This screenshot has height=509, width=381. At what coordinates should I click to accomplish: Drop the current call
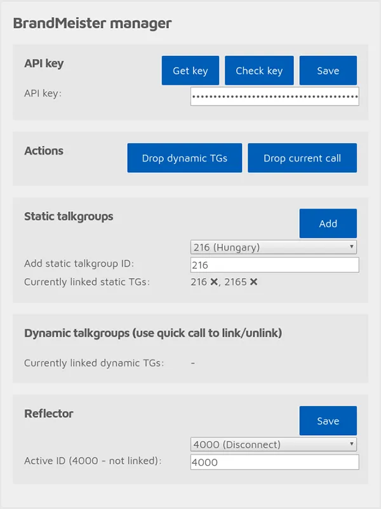pos(302,158)
